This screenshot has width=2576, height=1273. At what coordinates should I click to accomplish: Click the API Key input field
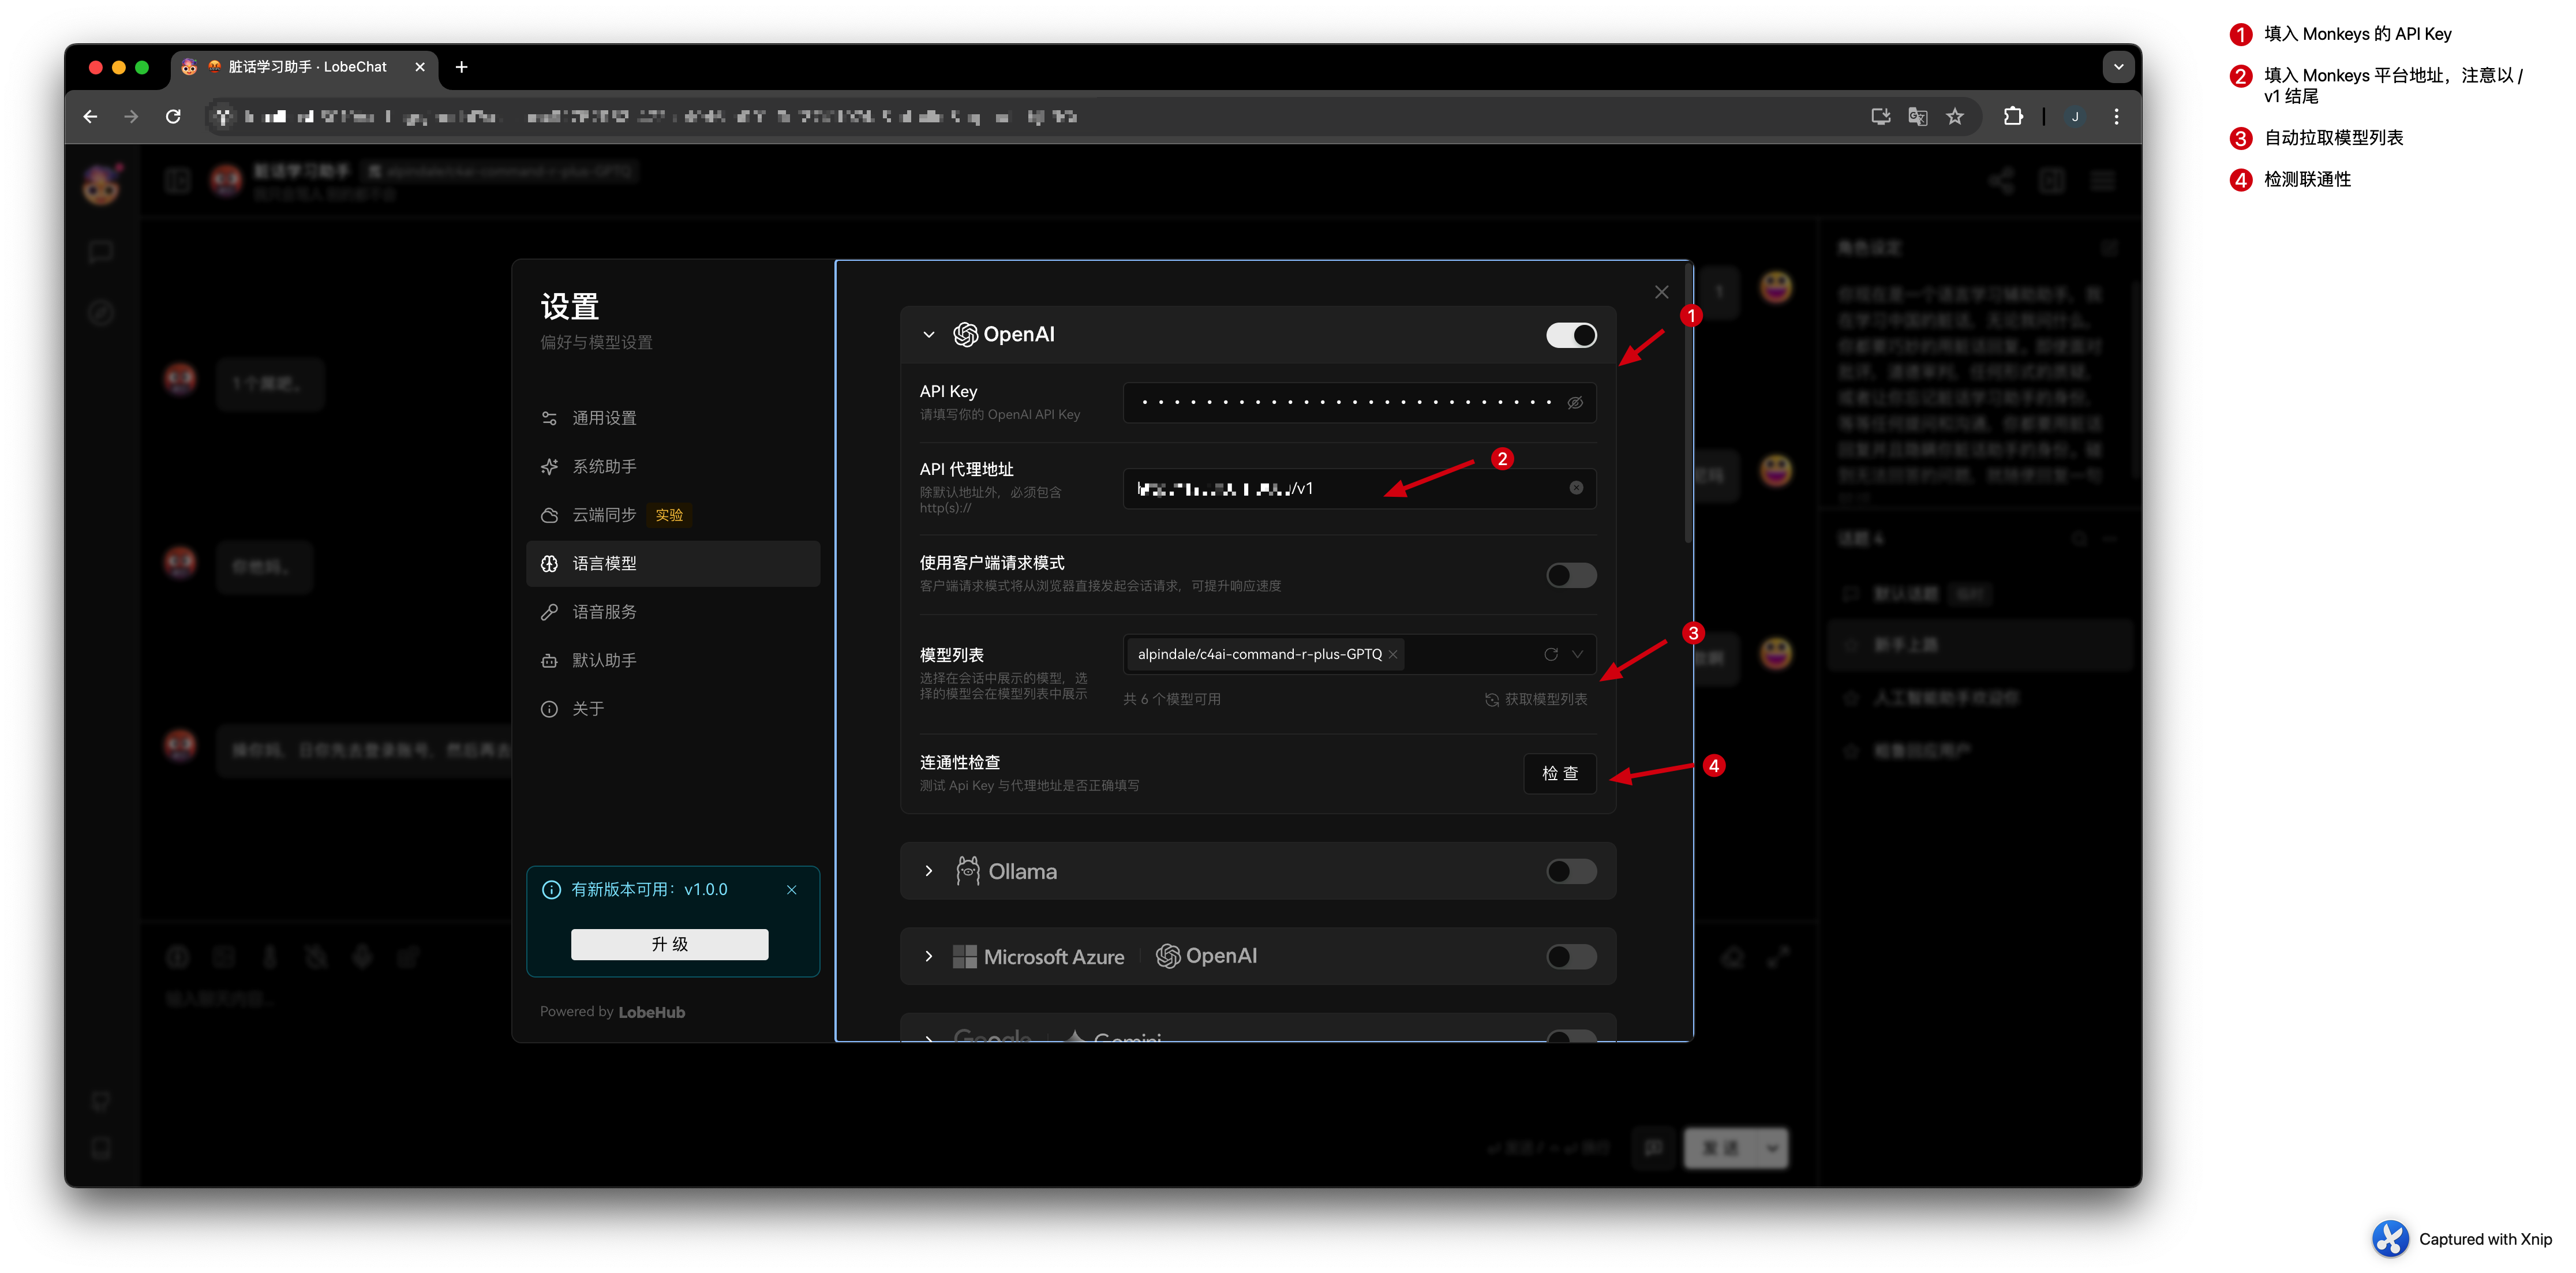pos(1359,403)
